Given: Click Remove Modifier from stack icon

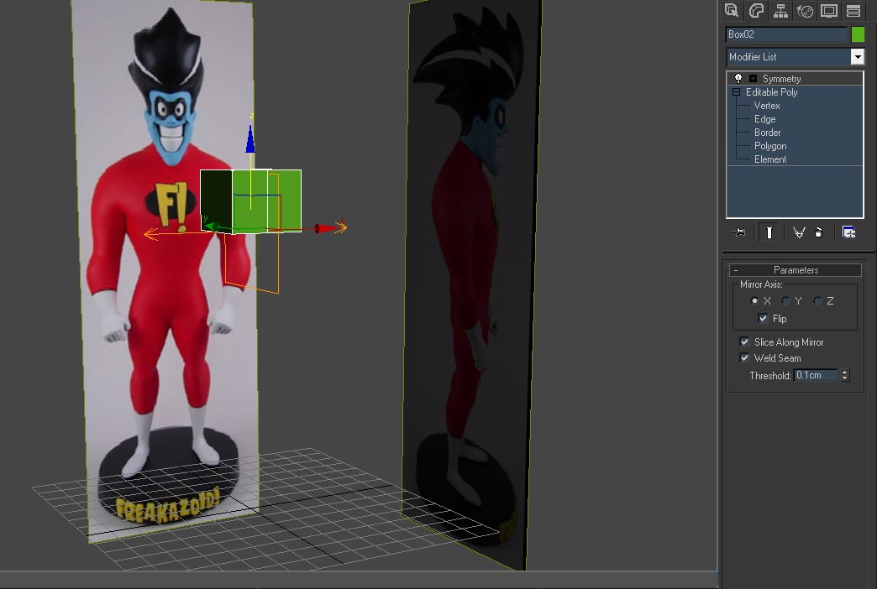Looking at the screenshot, I should [x=819, y=232].
